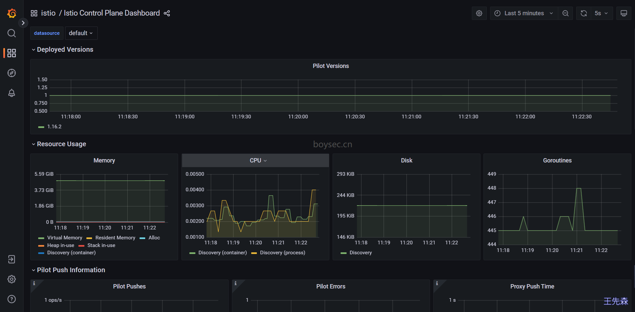Open the 5s refresh interval dropdown
Viewport: 635px width, 312px height.
point(601,13)
